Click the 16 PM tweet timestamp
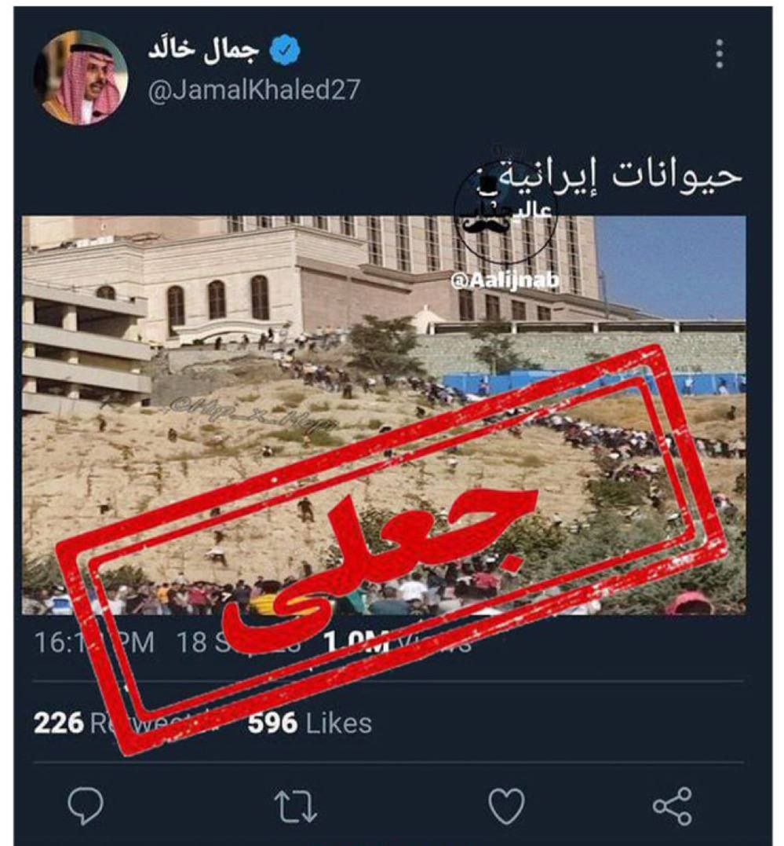 94,643
